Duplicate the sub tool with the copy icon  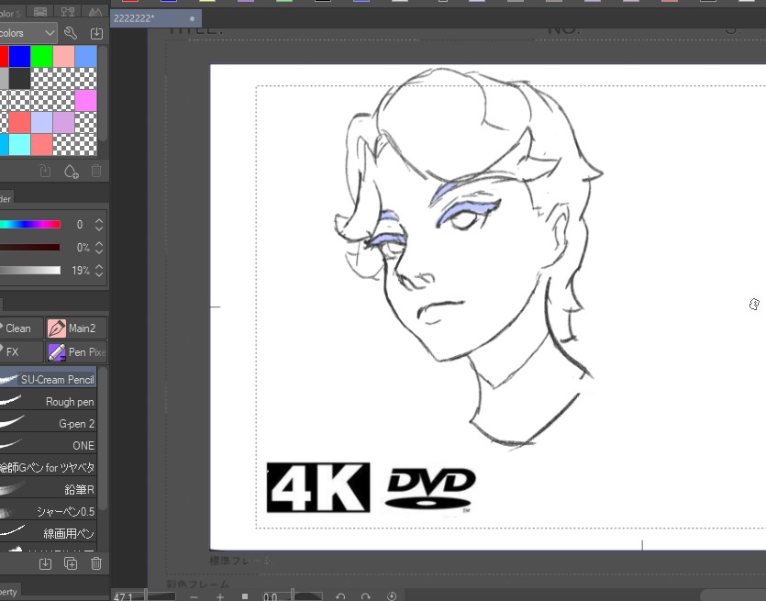[x=71, y=563]
